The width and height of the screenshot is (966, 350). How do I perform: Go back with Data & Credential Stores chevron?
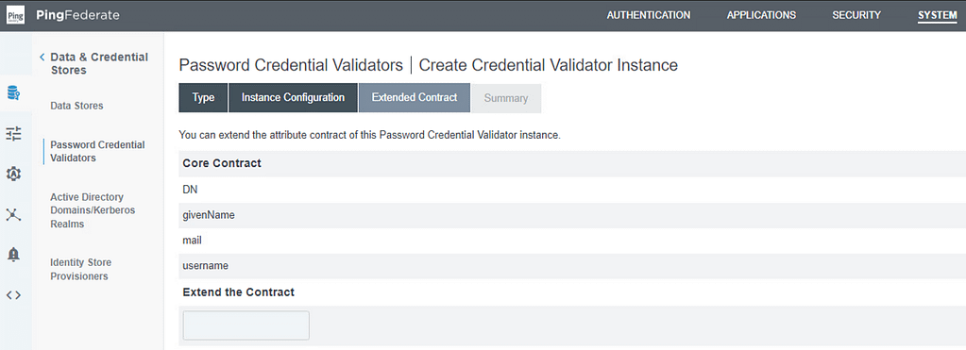[42, 58]
